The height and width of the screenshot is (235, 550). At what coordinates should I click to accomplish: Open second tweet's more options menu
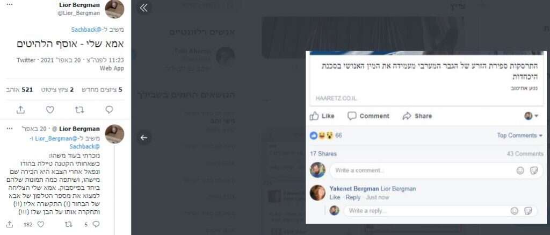[10, 129]
